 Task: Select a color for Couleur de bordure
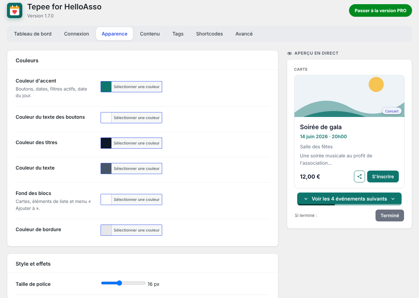pyautogui.click(x=131, y=230)
